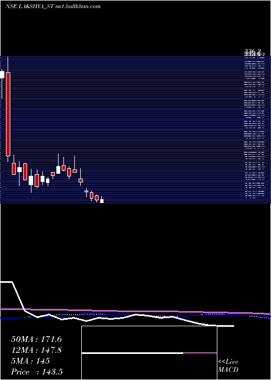Click the white MACD line peak at left

click(x=7, y=282)
